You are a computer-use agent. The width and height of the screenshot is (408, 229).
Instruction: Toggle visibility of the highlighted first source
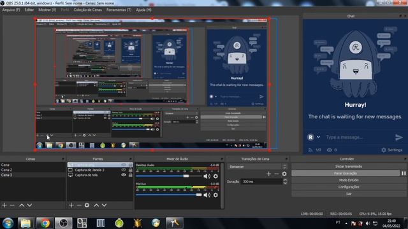pyautogui.click(x=124, y=165)
